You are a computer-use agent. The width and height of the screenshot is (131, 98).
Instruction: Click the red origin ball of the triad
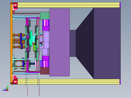point(8,90)
